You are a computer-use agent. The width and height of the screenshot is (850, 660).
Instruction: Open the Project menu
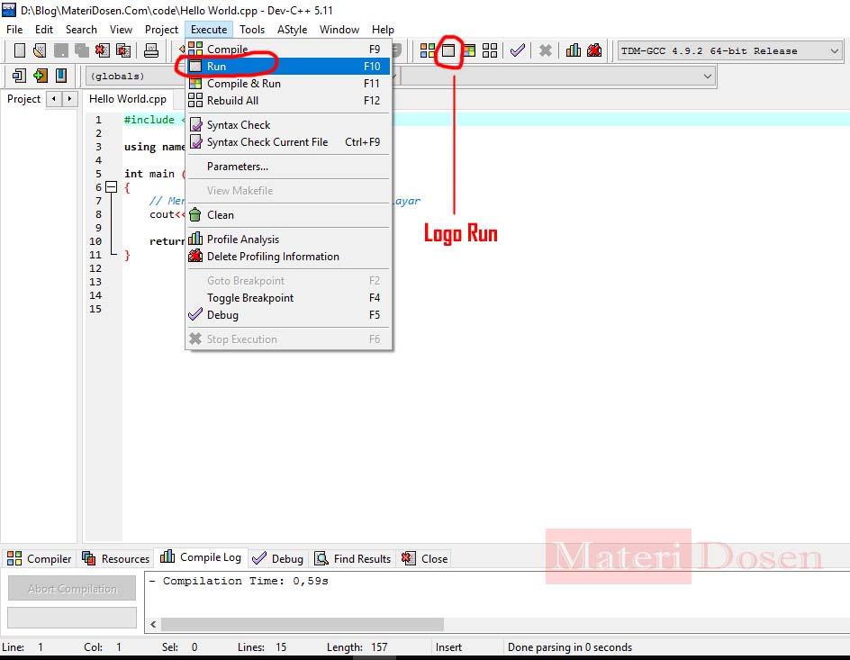pos(161,29)
